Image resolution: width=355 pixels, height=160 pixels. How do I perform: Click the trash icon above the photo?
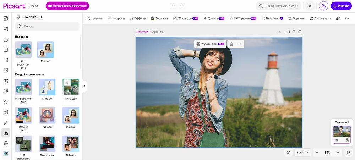click(x=231, y=44)
